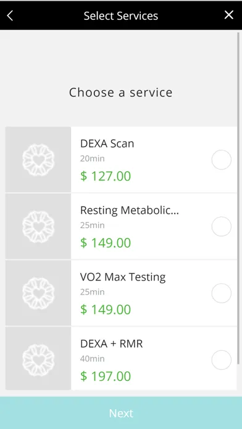Select the DEXA Scan radio button
This screenshot has width=242, height=429.
coord(222,160)
